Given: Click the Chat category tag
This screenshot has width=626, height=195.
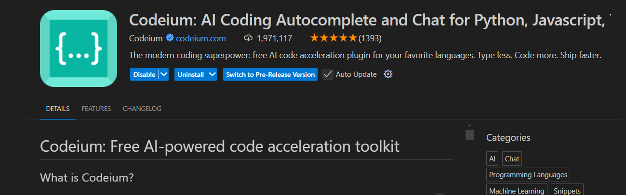Looking at the screenshot, I should (x=512, y=158).
